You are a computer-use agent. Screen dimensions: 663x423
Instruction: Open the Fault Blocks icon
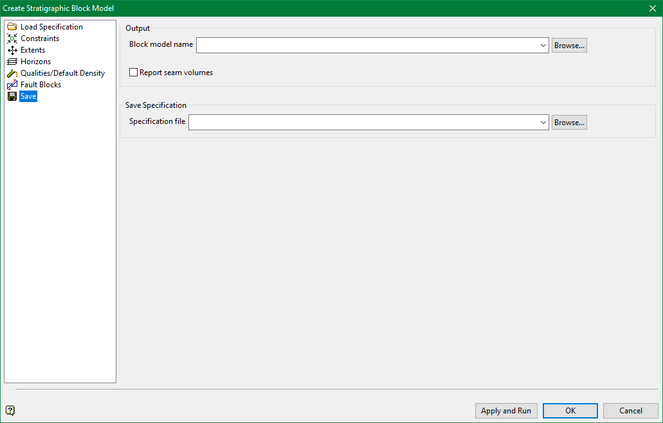click(x=12, y=84)
